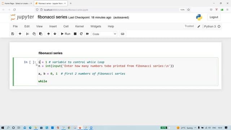Open the Cell menu
This screenshot has height=130, width=231.
click(x=66, y=26)
